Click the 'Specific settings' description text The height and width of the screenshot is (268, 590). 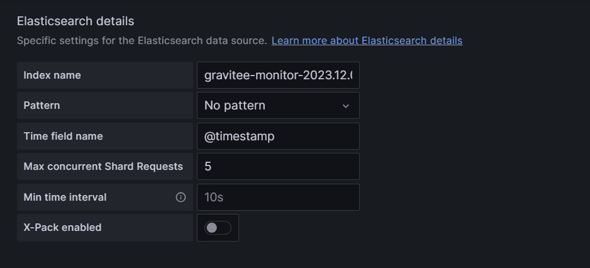point(142,40)
